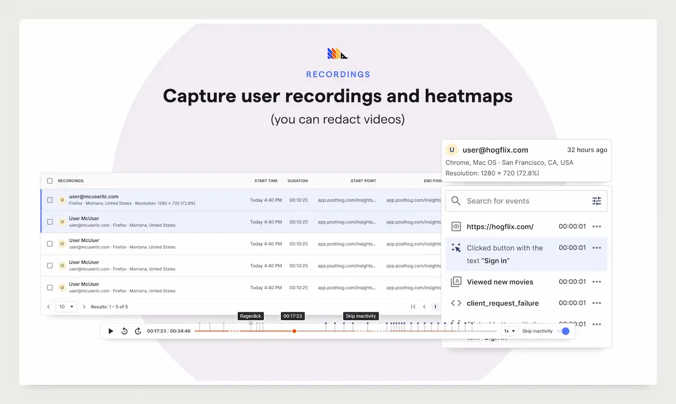Viewport: 676px width, 404px height.
Task: Tick checkbox for user@mcuserllc.com recording
Action: point(50,200)
